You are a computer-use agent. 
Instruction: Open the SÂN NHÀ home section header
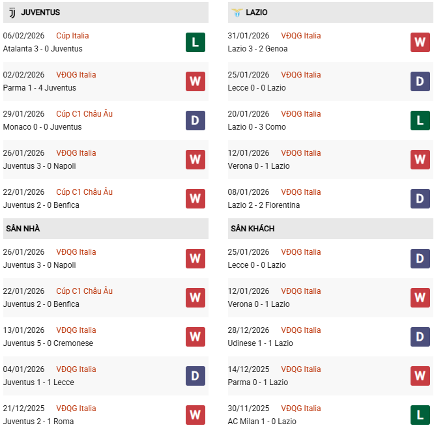click(23, 229)
